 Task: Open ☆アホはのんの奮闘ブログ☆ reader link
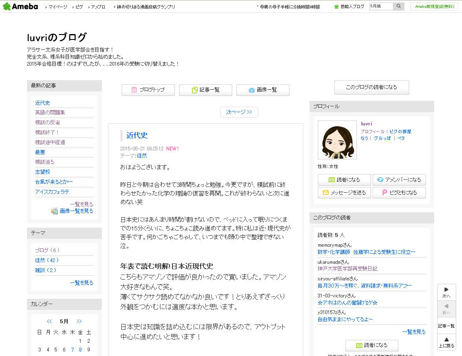click(347, 303)
